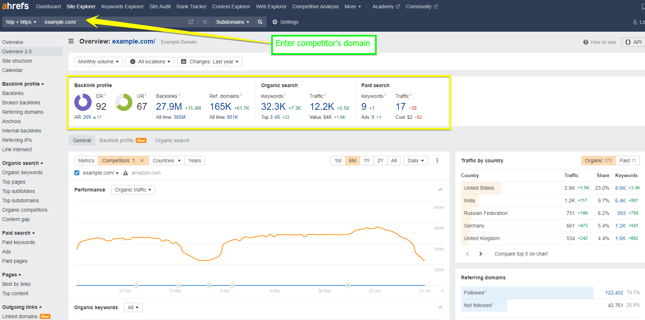The width and height of the screenshot is (645, 320).
Task: Switch to Backlink profile tab
Action: [123, 140]
